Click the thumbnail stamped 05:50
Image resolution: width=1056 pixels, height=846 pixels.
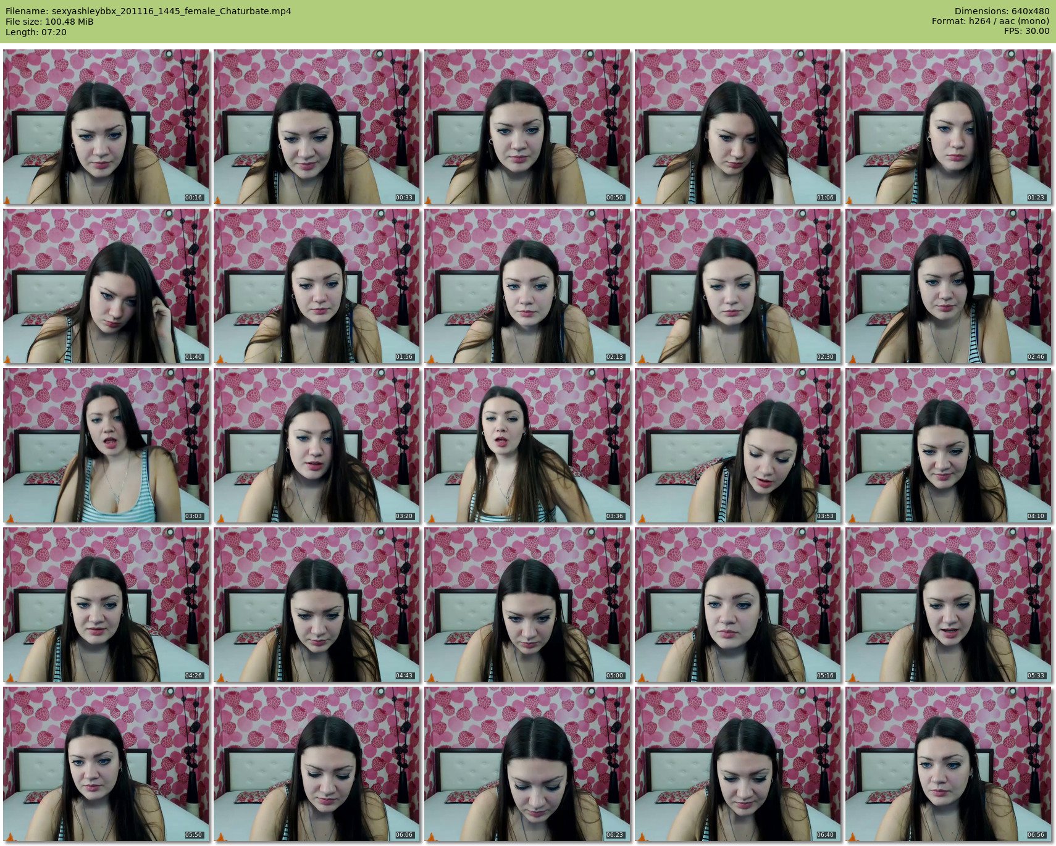tap(106, 764)
